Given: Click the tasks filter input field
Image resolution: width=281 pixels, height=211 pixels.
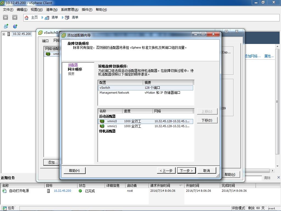Looking at the screenshot, I should (x=253, y=178).
